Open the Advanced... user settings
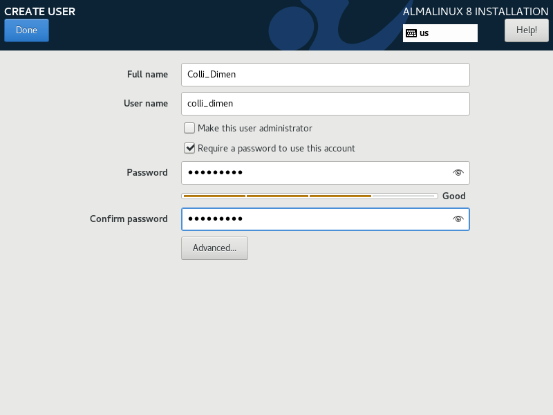 point(214,248)
